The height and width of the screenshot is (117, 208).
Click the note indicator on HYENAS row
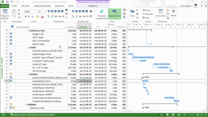(11, 74)
